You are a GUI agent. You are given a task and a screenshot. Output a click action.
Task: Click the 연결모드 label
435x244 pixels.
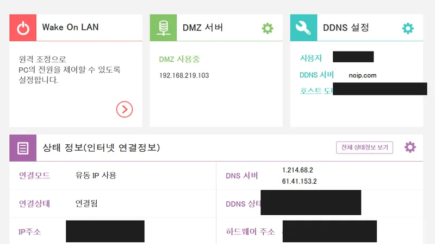34,175
